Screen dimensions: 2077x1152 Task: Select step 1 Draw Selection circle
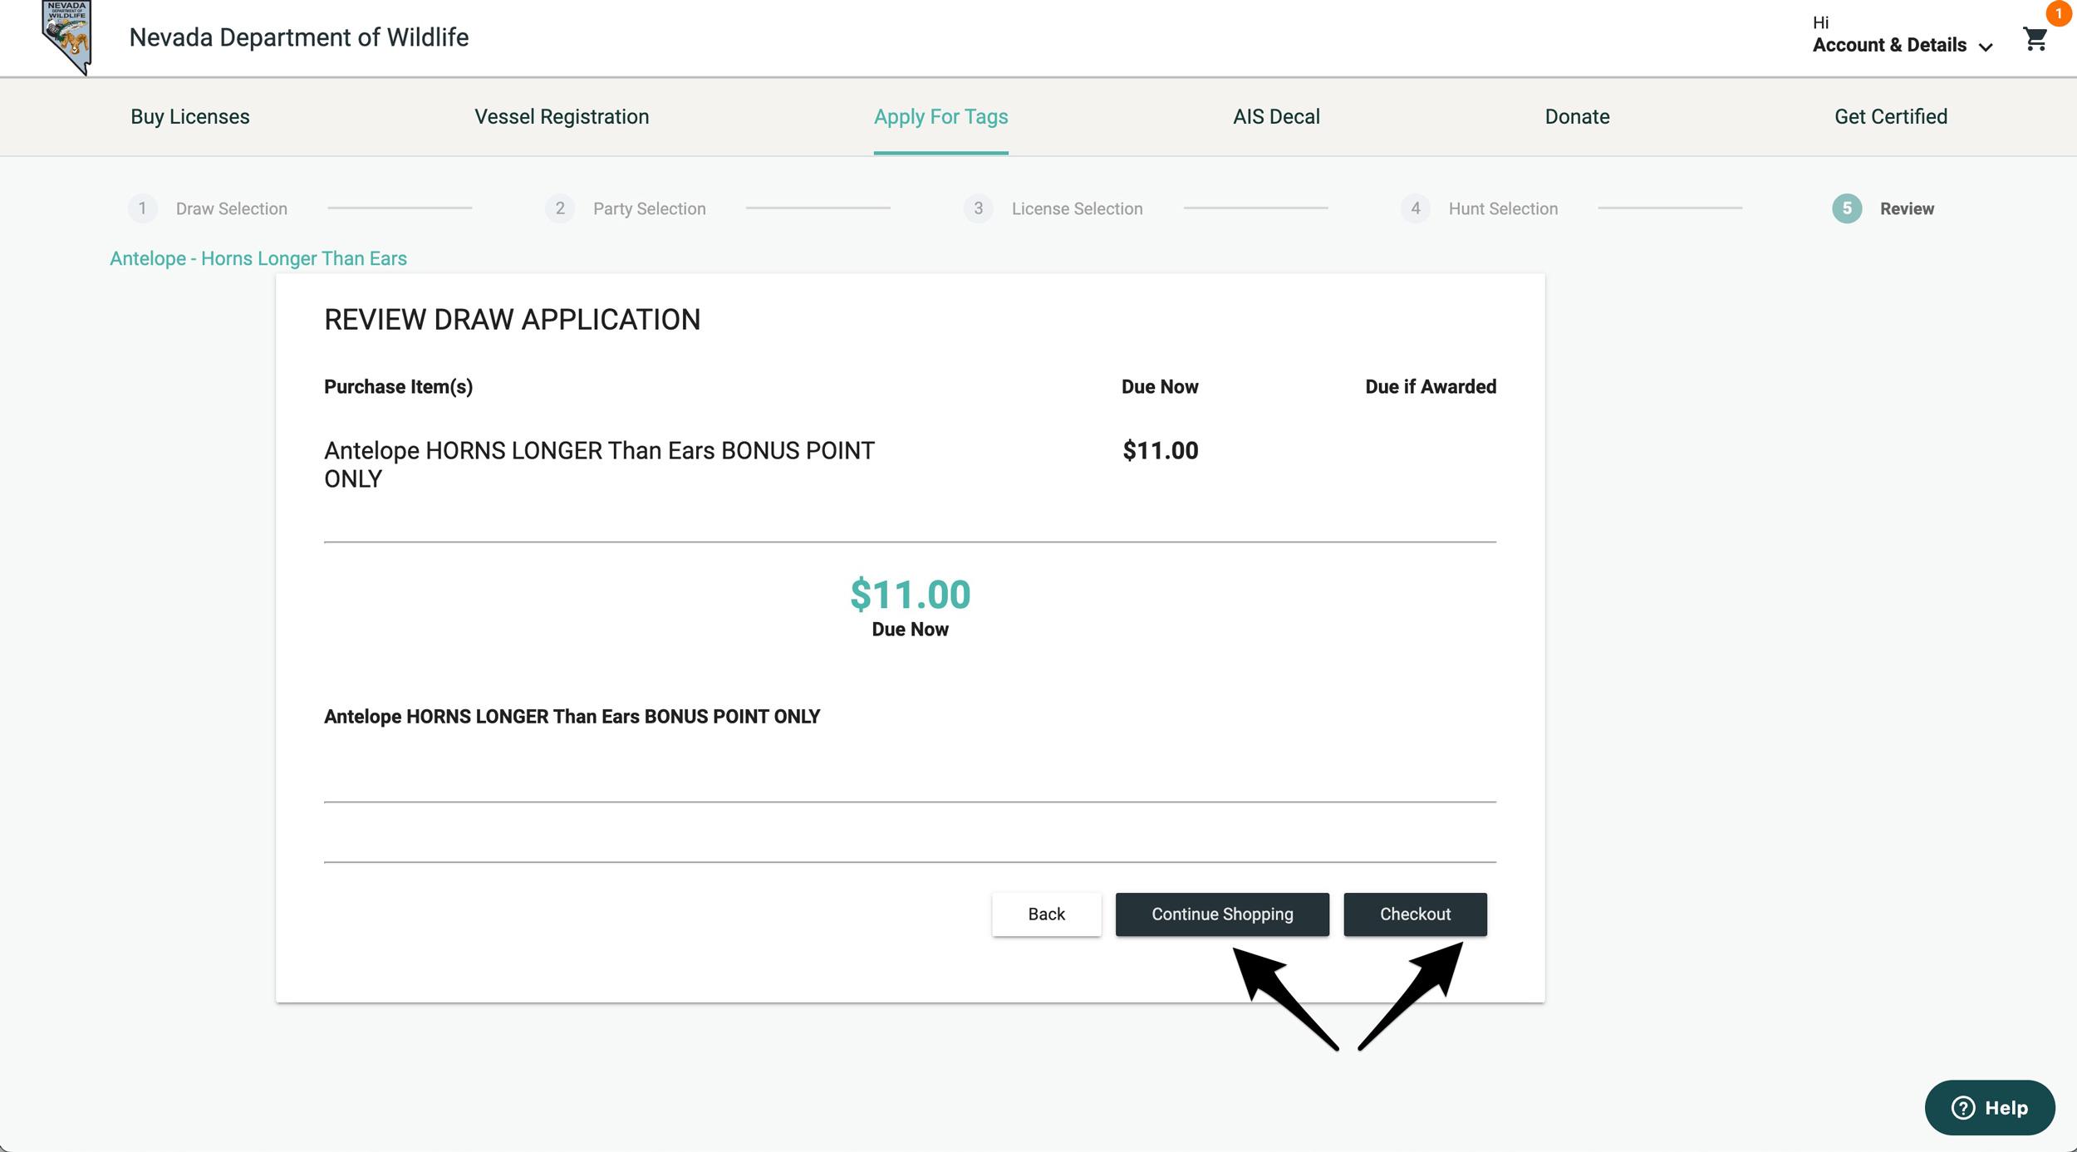(143, 208)
